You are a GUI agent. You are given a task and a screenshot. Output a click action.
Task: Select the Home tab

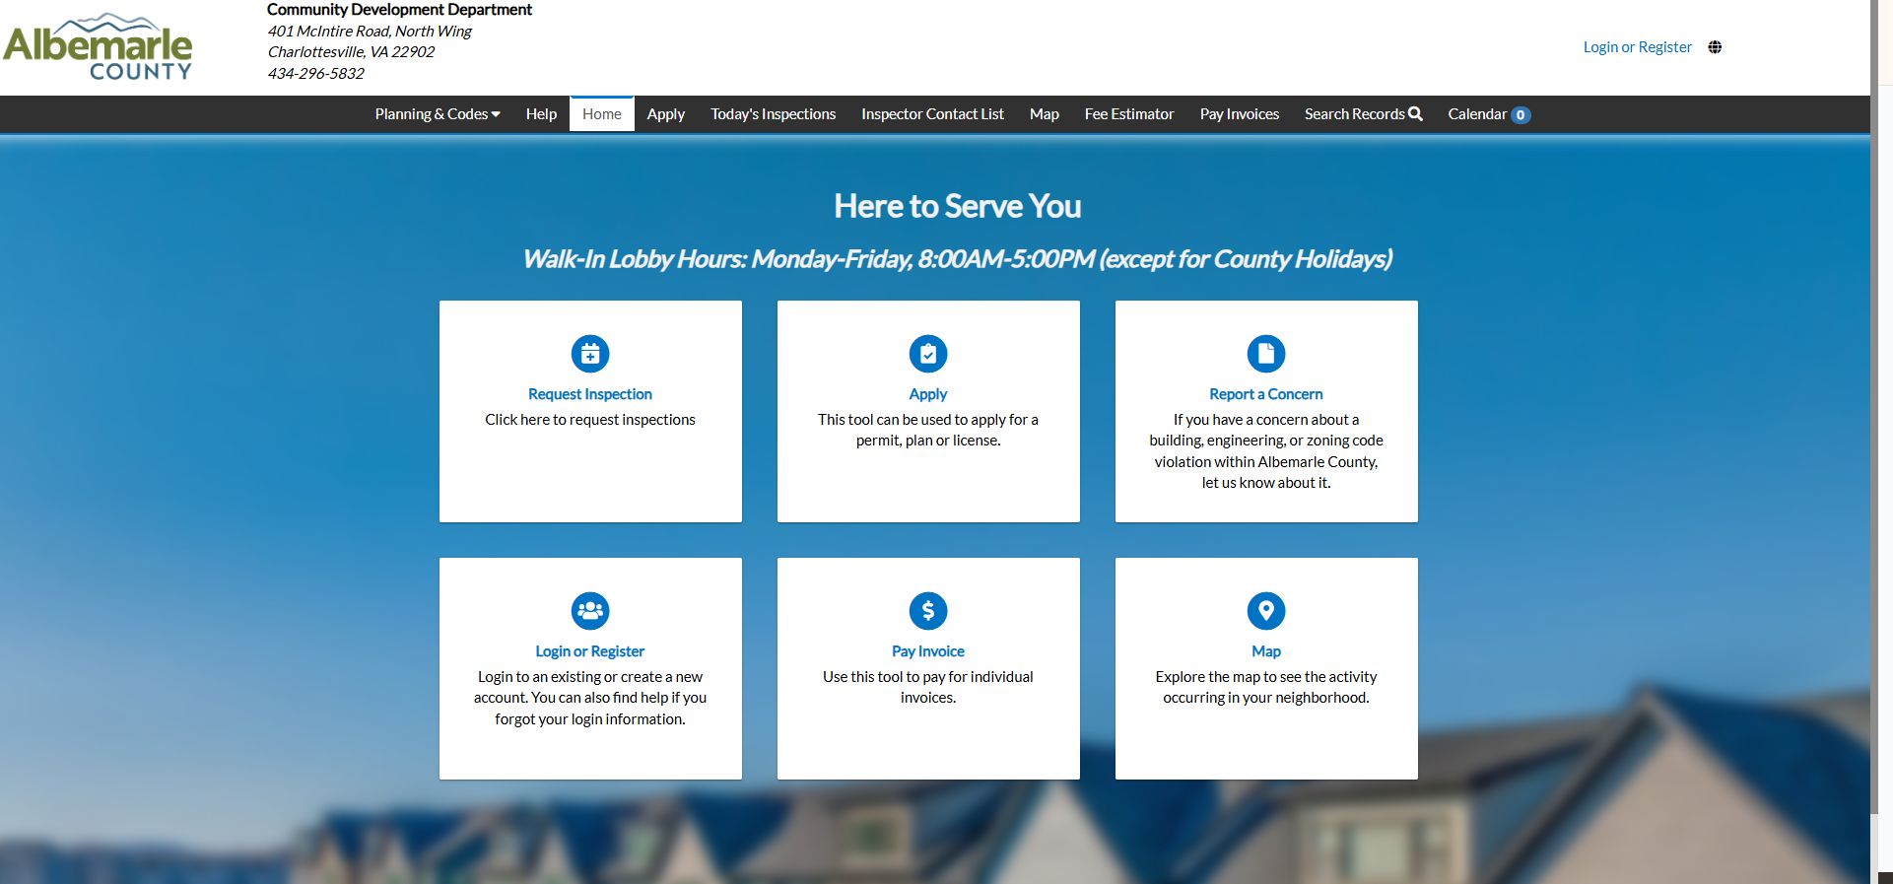pyautogui.click(x=601, y=114)
